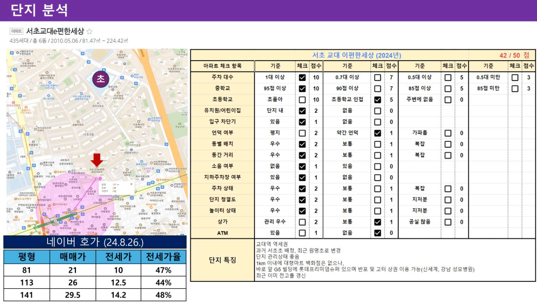Viewport: 537px width, 302px height.
Task: Check the 언덕 여부 '가파름' checkbox
Action: (x=448, y=133)
